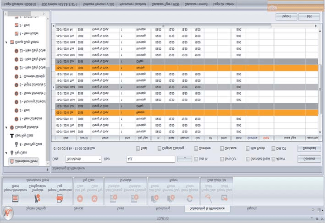Image resolution: width=325 pixels, height=223 pixels.
Task: Click the Group Duty Roster calendar icon
Action: [x=12, y=42]
